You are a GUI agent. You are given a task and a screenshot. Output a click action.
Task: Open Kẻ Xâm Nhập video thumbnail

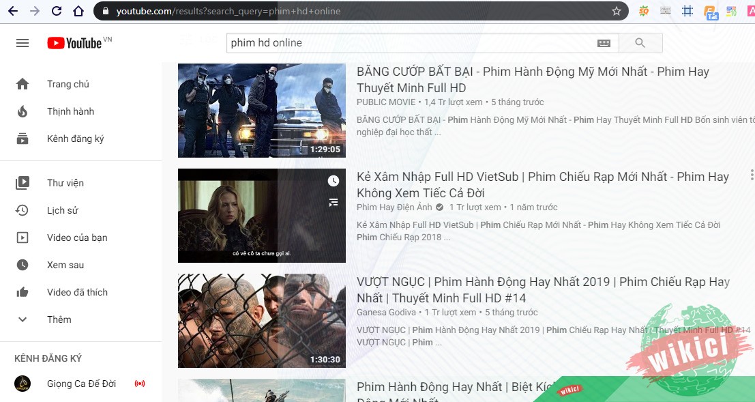[262, 216]
